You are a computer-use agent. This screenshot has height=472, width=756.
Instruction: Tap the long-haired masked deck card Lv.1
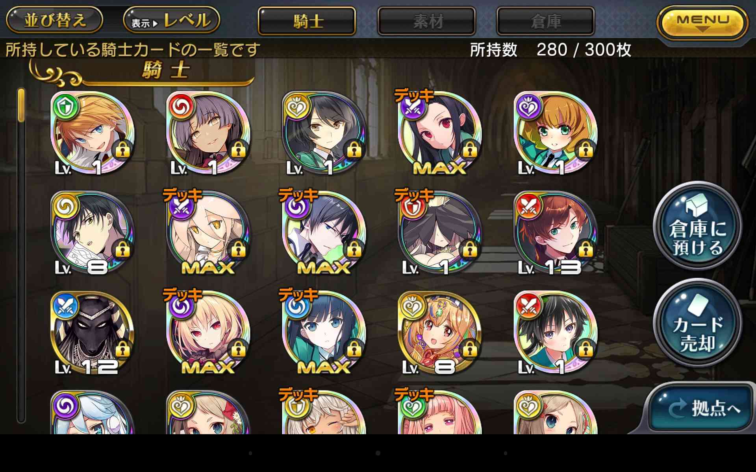coord(439,233)
